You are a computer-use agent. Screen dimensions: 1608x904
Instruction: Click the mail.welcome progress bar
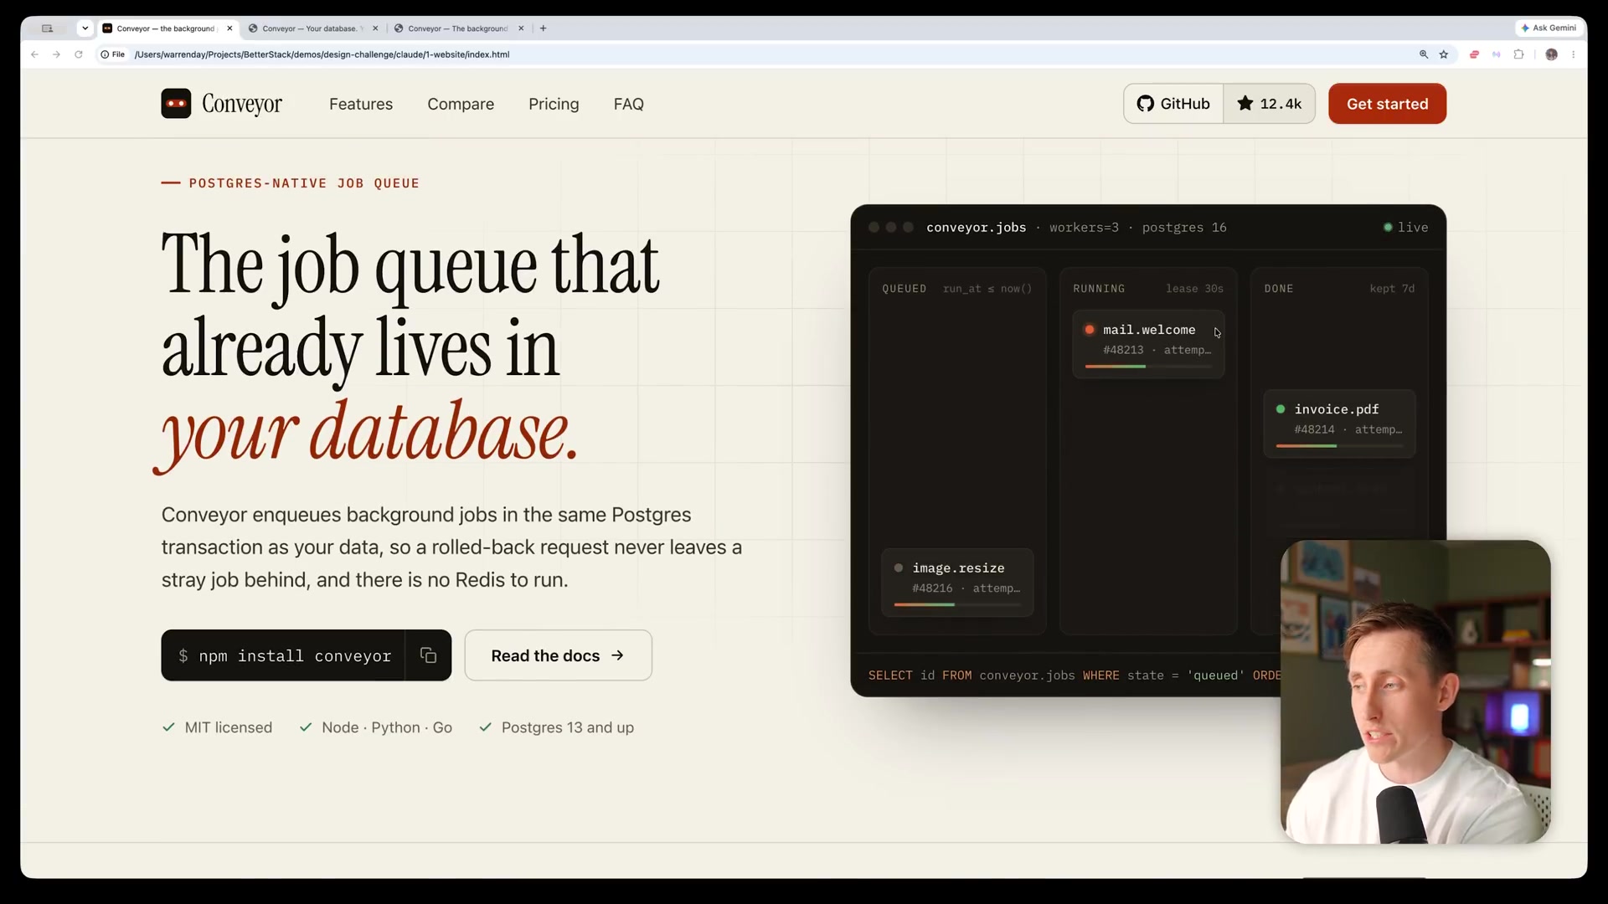1148,367
